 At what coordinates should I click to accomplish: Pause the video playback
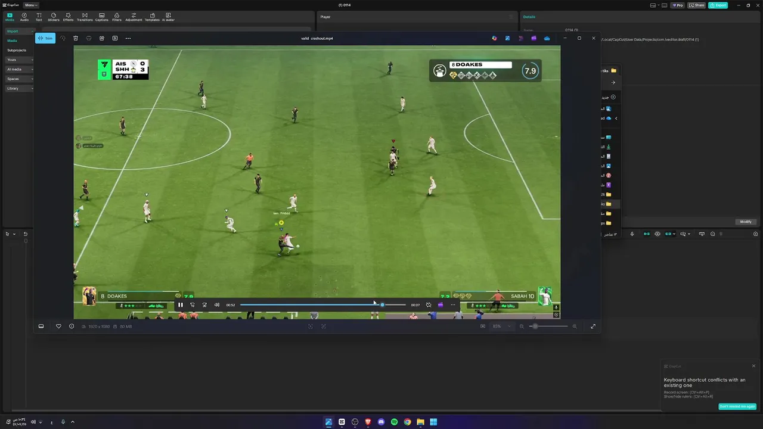pyautogui.click(x=181, y=305)
